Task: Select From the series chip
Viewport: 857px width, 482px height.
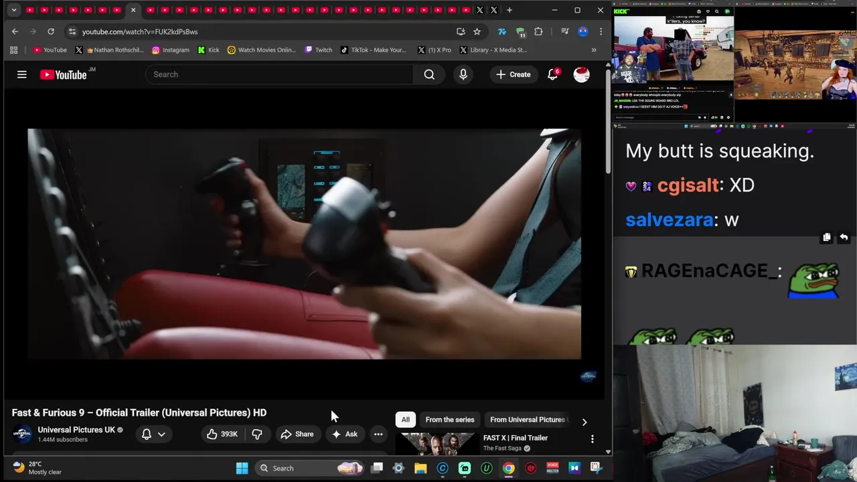Action: point(450,420)
